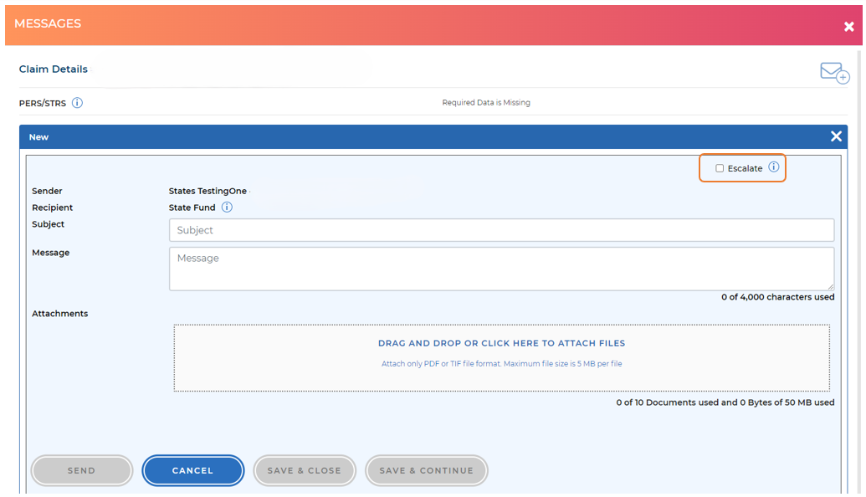
Task: Click the New panel header title
Action: (x=39, y=137)
